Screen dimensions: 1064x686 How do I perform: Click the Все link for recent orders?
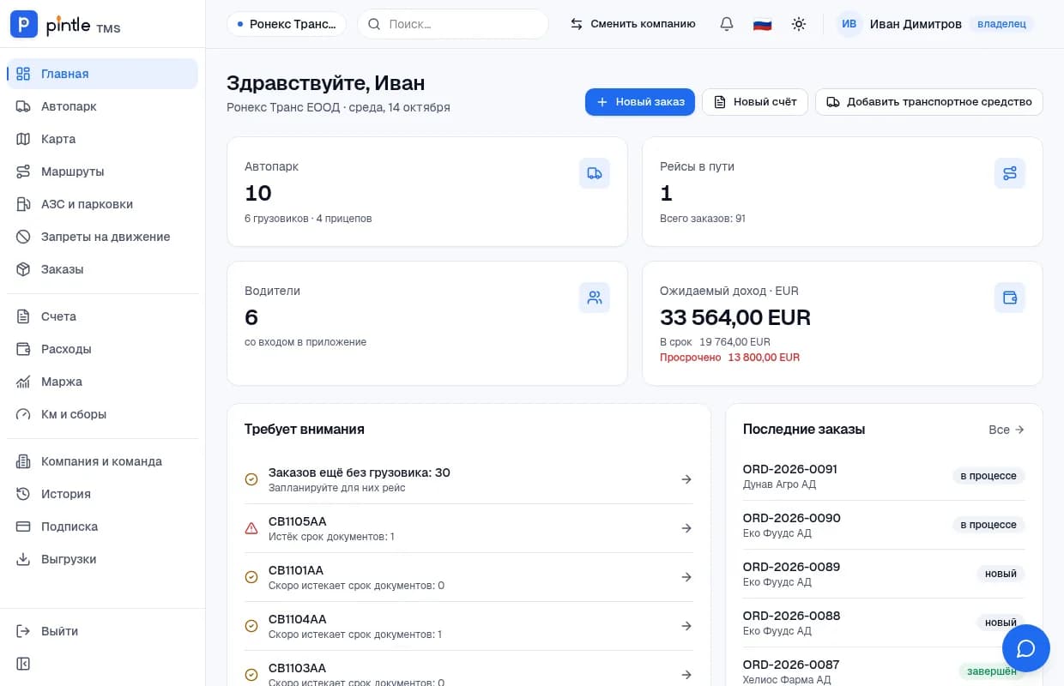click(1007, 430)
